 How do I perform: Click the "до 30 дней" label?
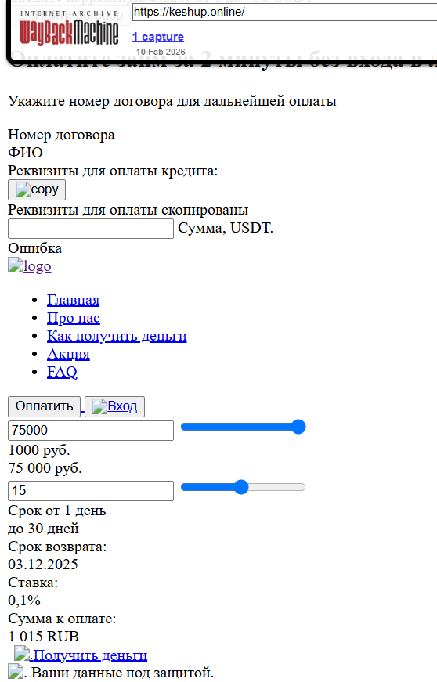(x=44, y=529)
